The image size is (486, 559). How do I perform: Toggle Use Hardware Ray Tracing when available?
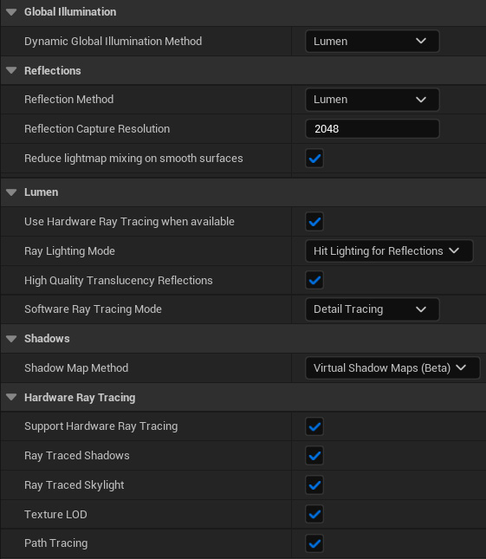(314, 222)
